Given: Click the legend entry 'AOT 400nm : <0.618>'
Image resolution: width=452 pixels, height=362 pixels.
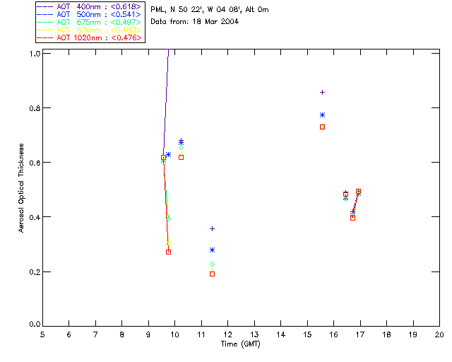Looking at the screenshot, I should click(89, 6).
